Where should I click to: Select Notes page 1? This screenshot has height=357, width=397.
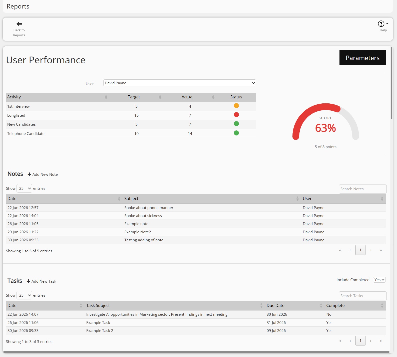(x=360, y=250)
